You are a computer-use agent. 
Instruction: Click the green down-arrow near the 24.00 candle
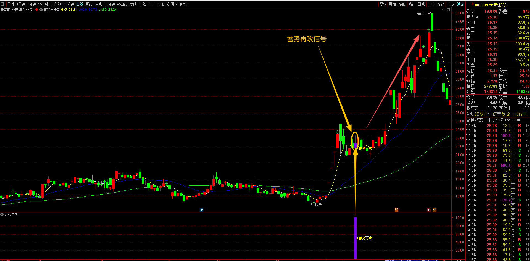pos(337,132)
